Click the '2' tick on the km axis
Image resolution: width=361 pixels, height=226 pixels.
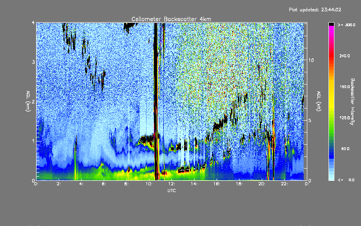(x=33, y=101)
